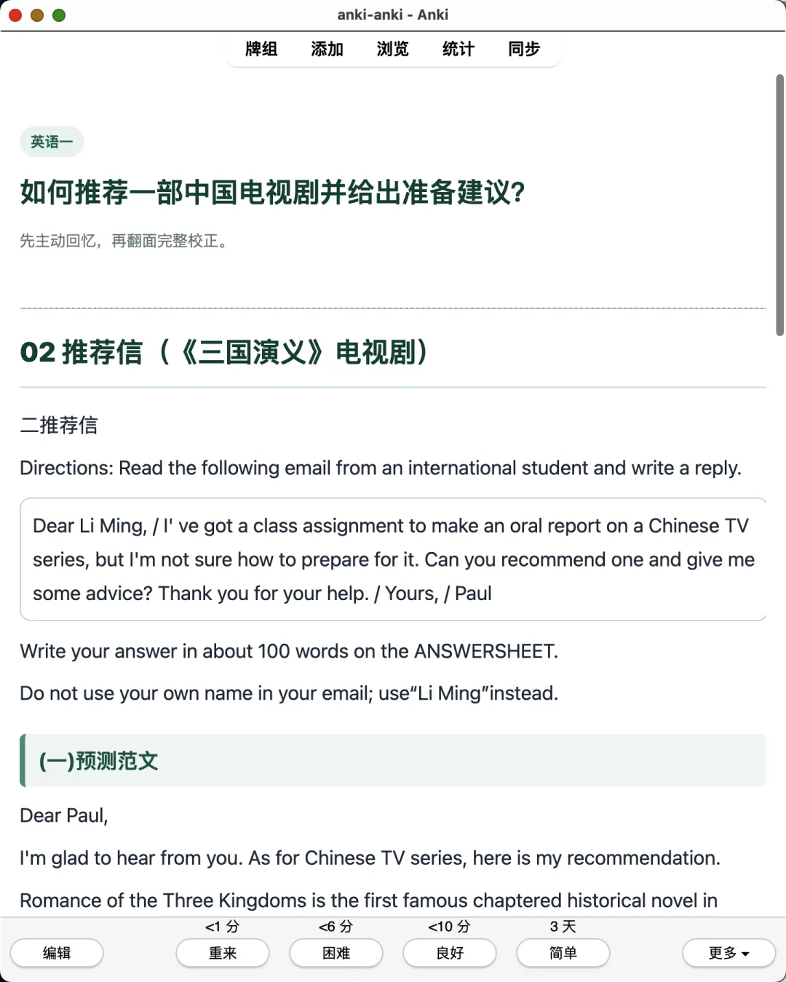The height and width of the screenshot is (982, 786).
Task: Rate the card 良好 (good)
Action: coord(450,953)
